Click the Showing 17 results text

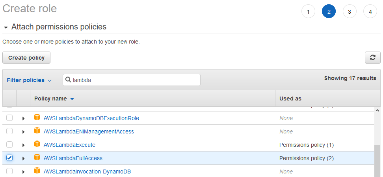click(x=350, y=78)
